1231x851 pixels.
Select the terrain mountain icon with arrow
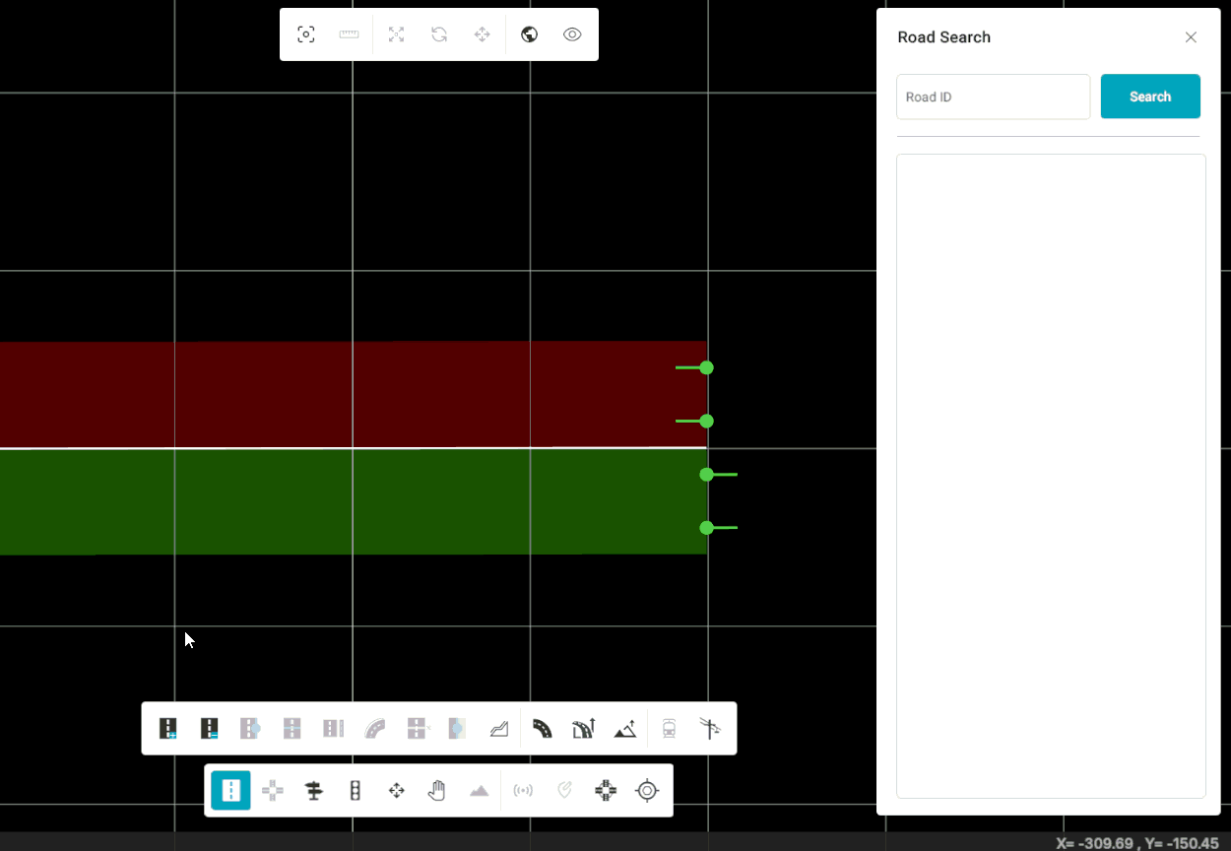624,729
